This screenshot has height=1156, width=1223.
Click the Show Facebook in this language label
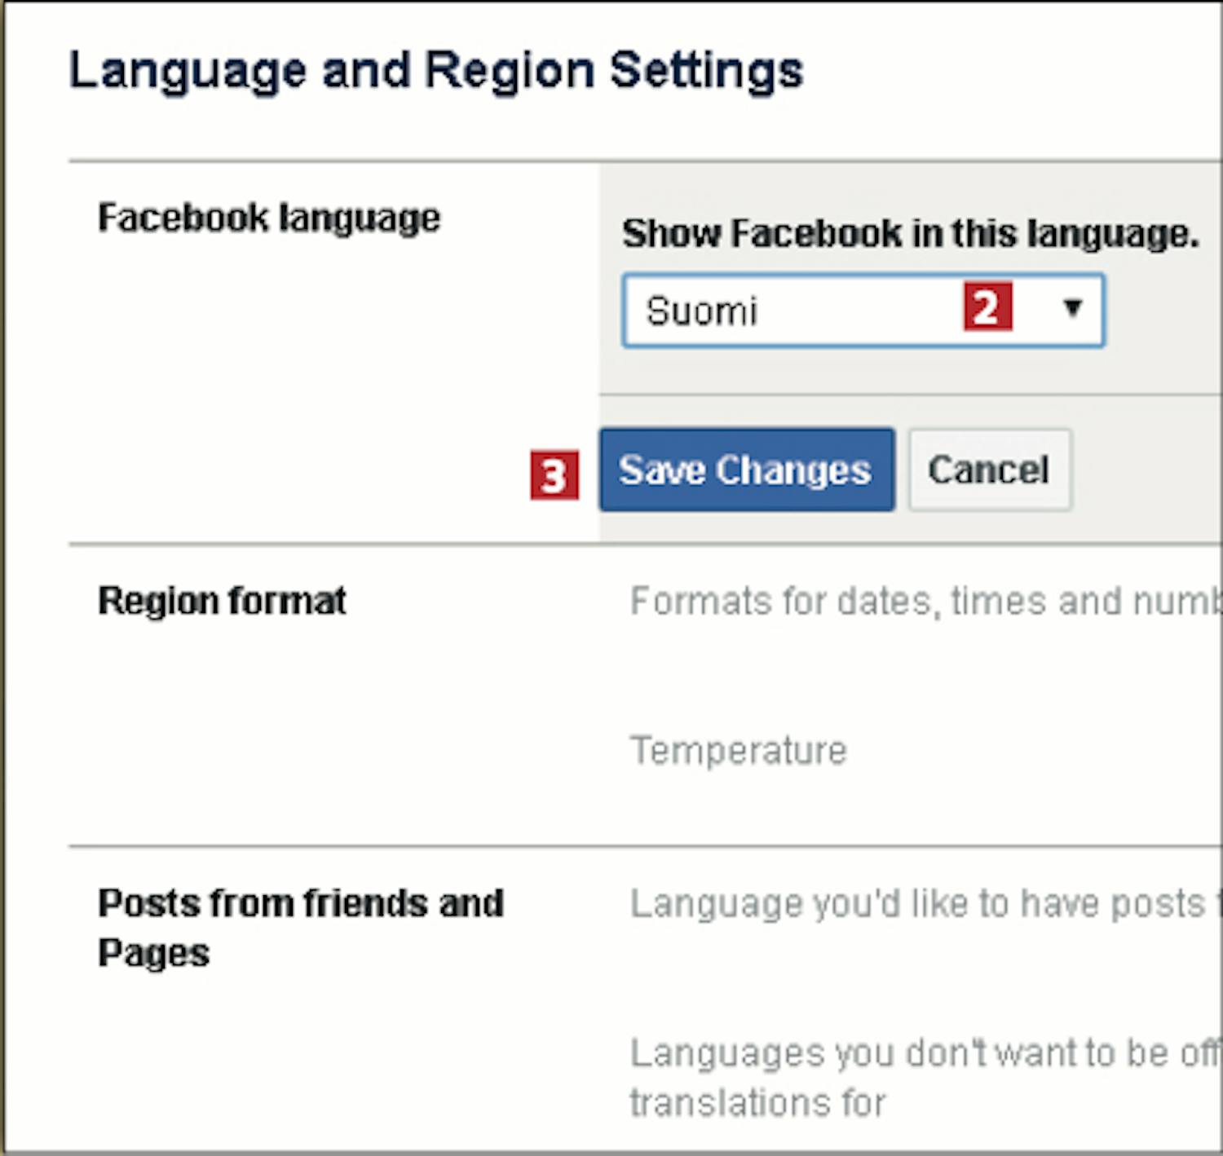tap(910, 234)
